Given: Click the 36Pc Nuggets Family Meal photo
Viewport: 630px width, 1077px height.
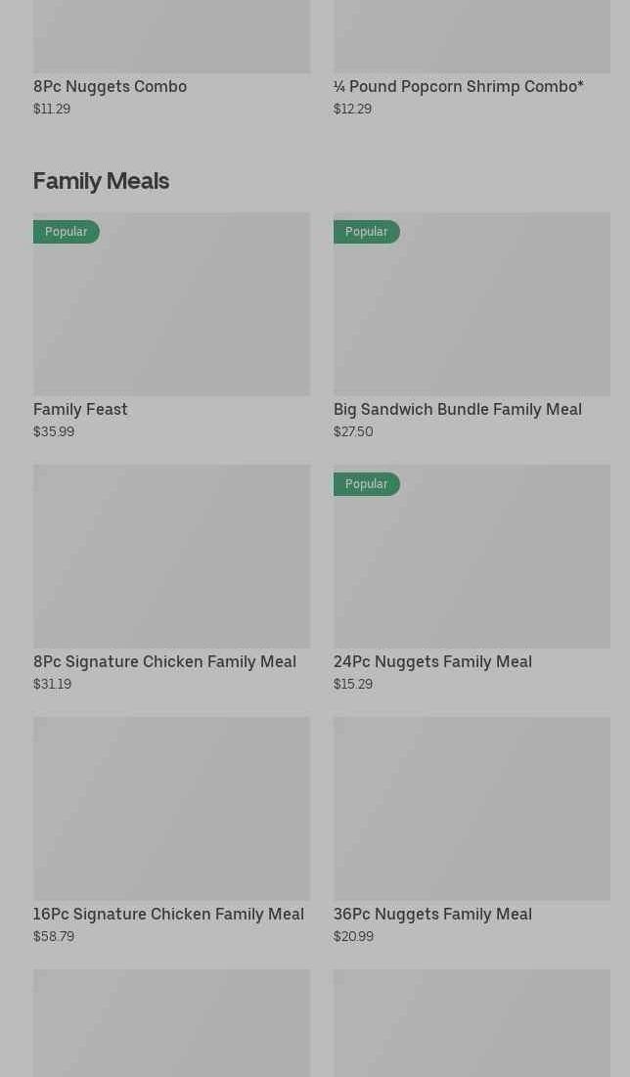Looking at the screenshot, I should (x=472, y=808).
